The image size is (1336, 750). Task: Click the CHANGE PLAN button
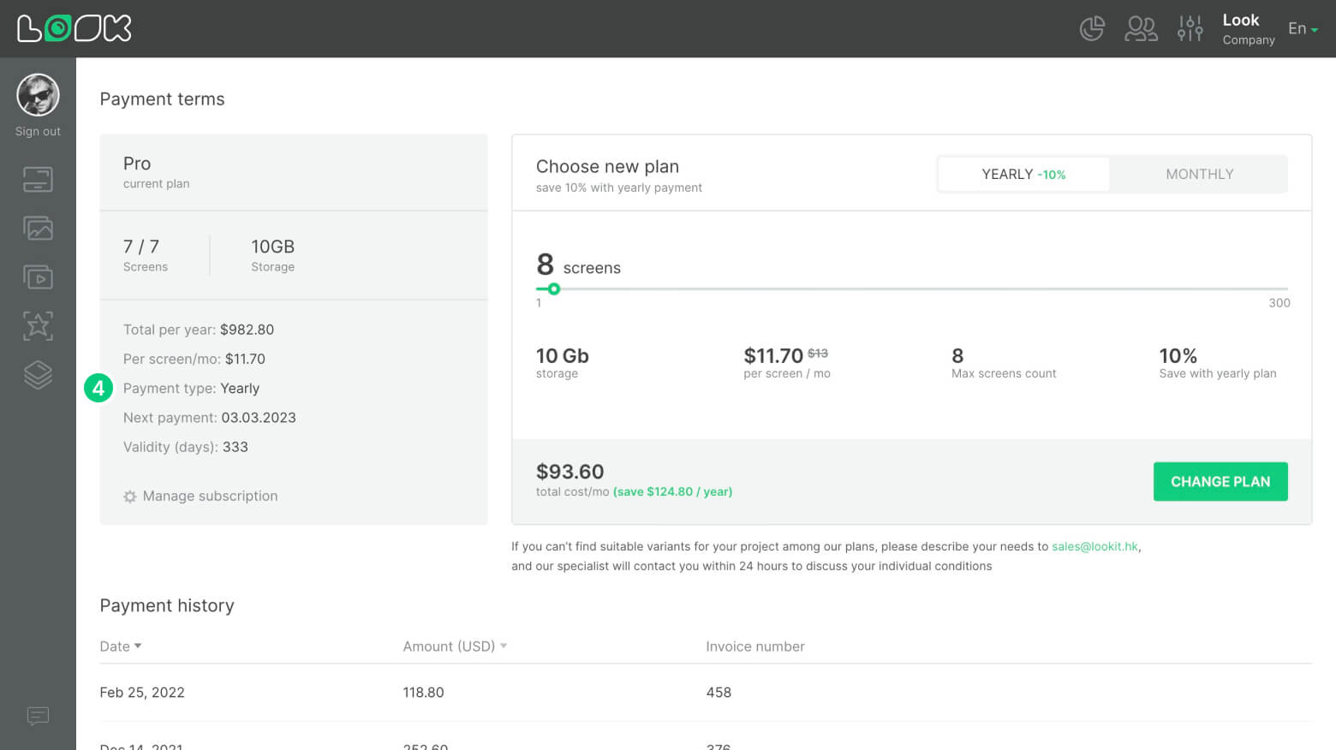pyautogui.click(x=1220, y=481)
